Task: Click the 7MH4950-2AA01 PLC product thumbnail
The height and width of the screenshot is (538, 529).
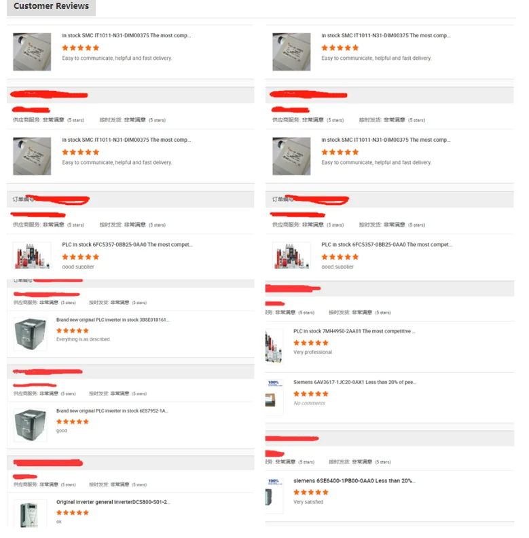Action: (274, 346)
